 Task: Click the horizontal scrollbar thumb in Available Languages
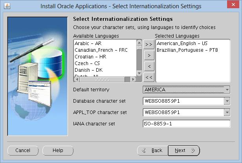pos(102,80)
